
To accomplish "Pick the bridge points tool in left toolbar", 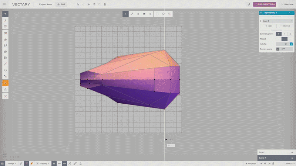I will [5, 64].
